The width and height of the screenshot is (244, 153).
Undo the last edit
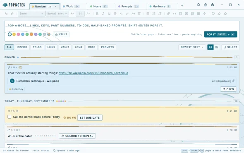tap(6, 14)
